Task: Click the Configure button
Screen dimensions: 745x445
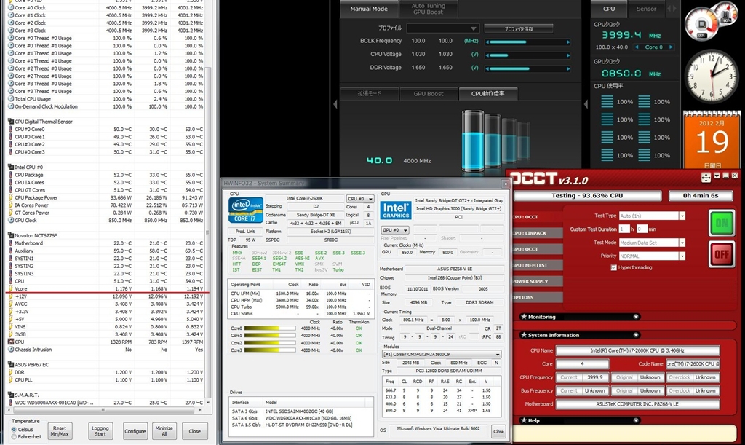Action: (135, 431)
